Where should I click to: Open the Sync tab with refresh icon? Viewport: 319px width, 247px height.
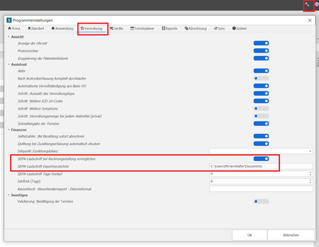219,29
